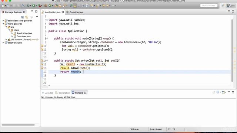Click warning marker on line 10
Screen dimensions: 237x133
tap(42, 46)
